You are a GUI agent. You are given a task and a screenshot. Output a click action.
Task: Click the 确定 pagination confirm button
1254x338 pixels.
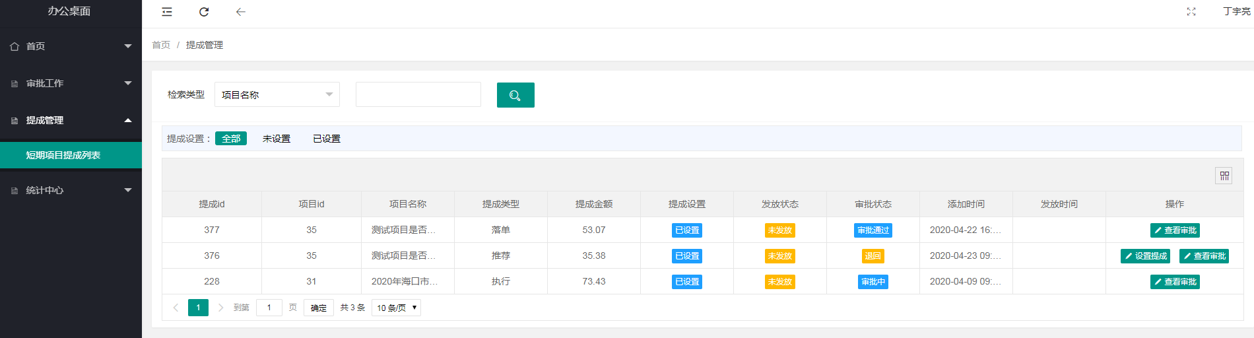(x=319, y=308)
